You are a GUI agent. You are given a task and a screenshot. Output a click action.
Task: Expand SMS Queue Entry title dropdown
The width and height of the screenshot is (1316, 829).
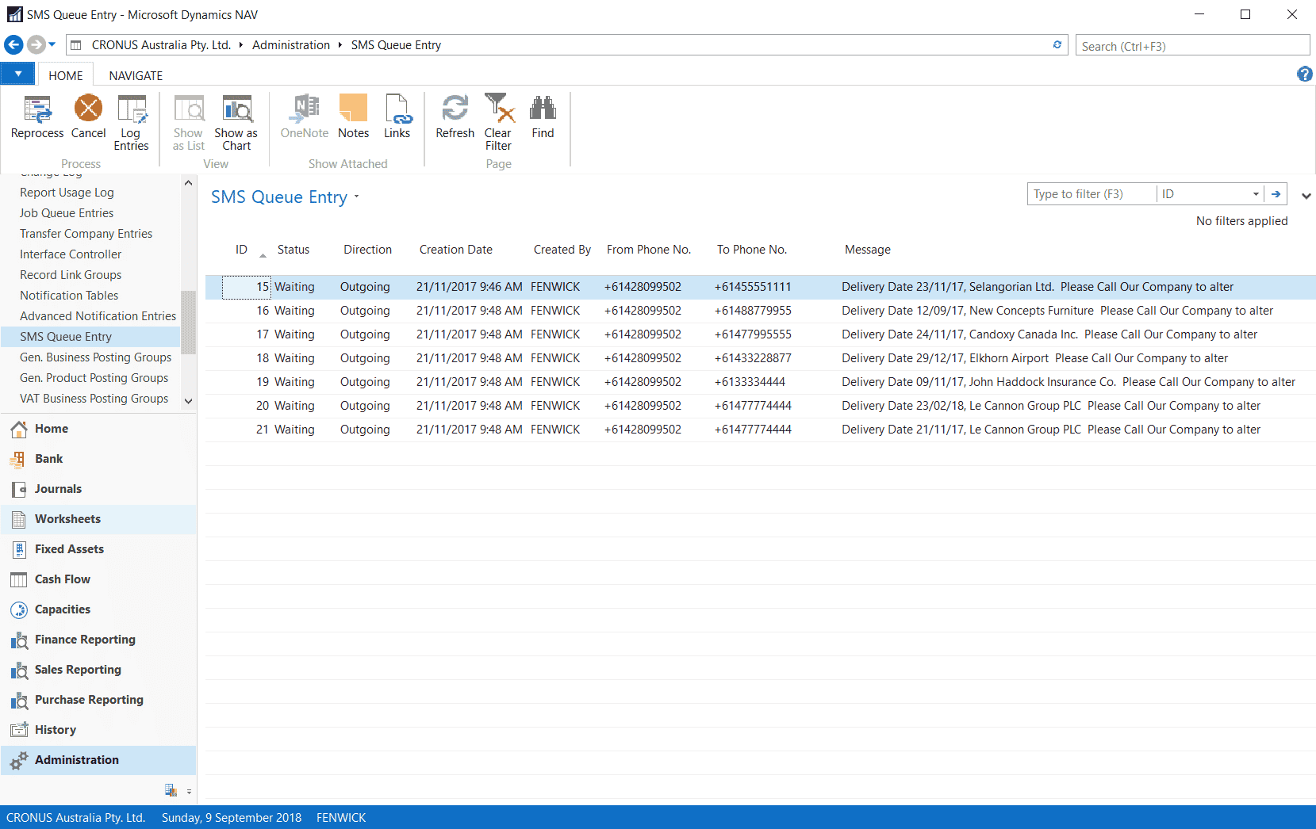click(x=357, y=197)
